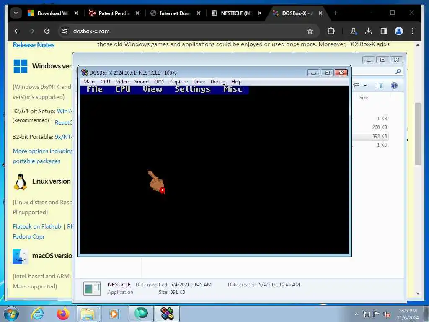429x322 pixels.
Task: Open NESTICLE's blue CPU menu
Action: coord(123,89)
